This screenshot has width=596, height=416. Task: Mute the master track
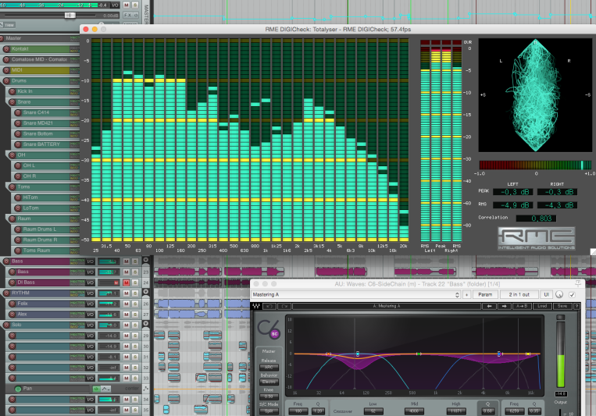[x=127, y=5]
